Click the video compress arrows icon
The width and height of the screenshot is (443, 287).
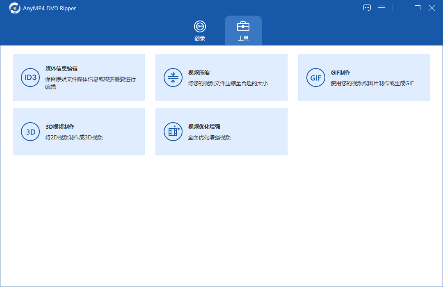point(173,77)
